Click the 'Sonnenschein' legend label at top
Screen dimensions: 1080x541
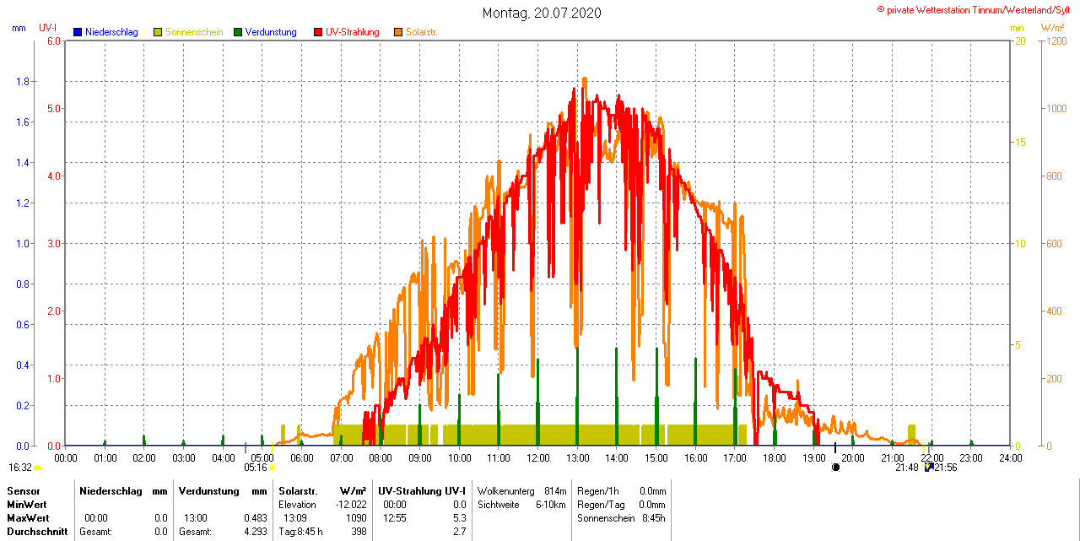194,32
